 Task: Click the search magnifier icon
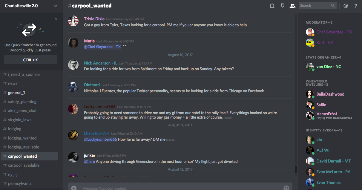(x=333, y=6)
